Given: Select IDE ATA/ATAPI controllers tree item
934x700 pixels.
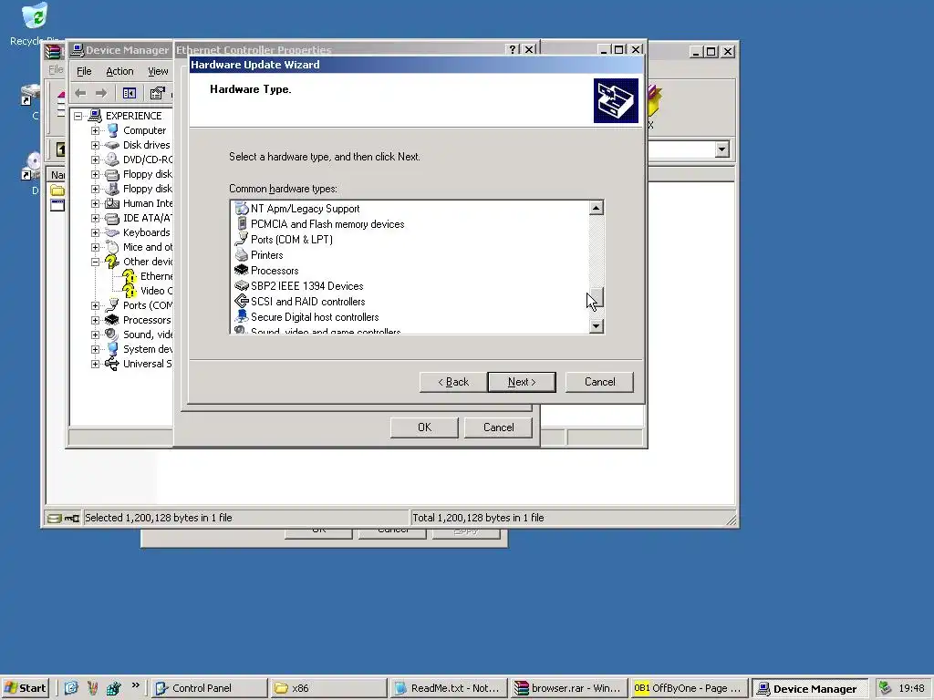Looking at the screenshot, I should pos(147,218).
